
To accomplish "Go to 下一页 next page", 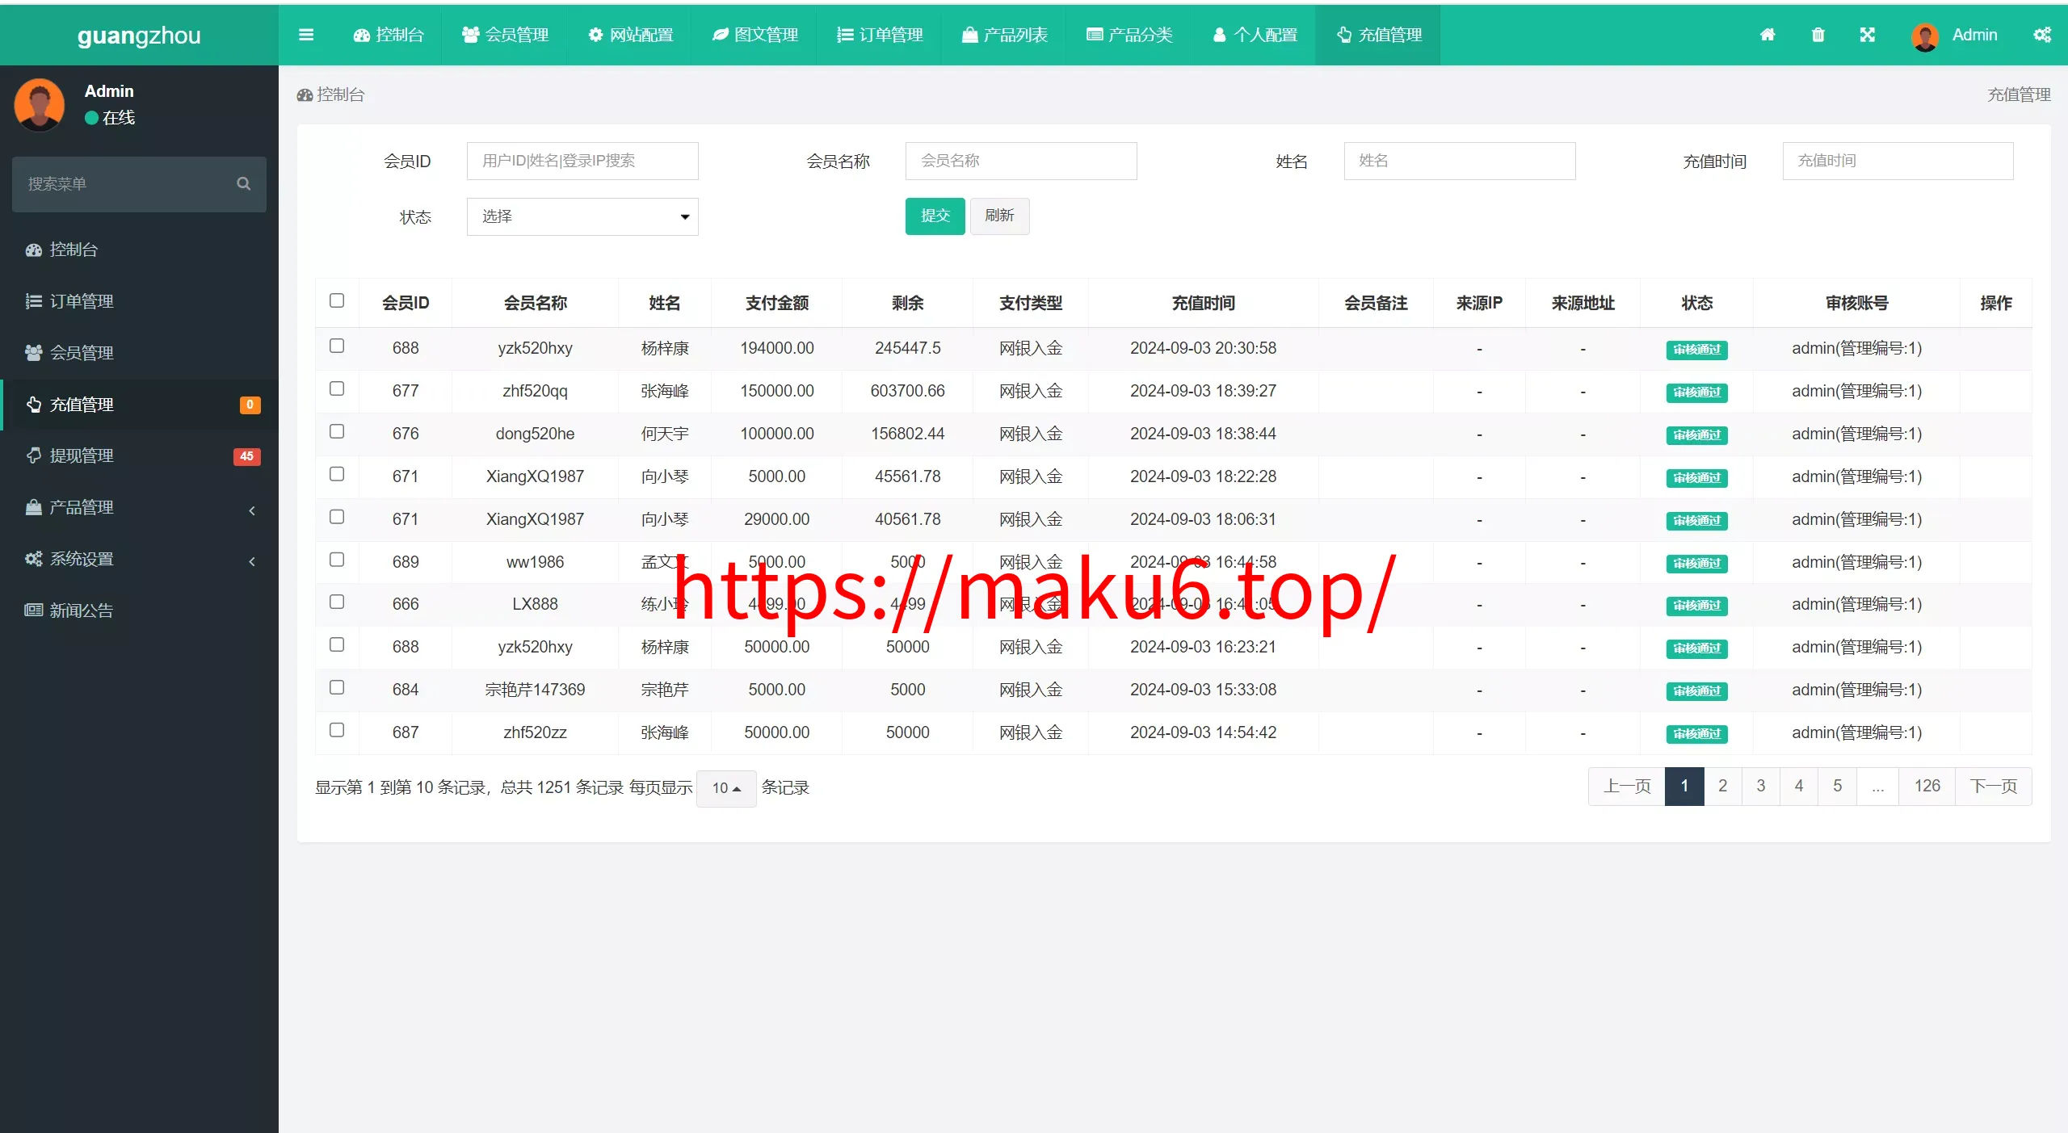I will (x=1993, y=787).
